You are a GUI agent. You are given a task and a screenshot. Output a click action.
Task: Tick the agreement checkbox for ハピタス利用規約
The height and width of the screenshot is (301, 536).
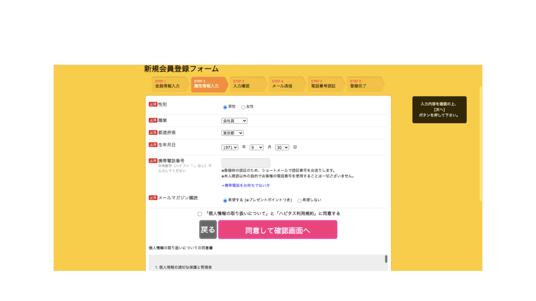pyautogui.click(x=200, y=214)
